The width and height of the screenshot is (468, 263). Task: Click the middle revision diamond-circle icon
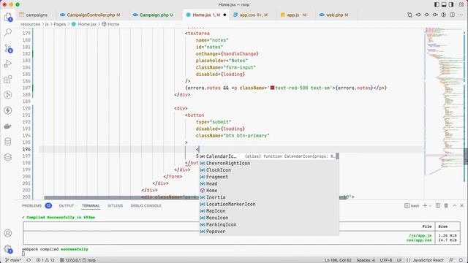[427, 15]
